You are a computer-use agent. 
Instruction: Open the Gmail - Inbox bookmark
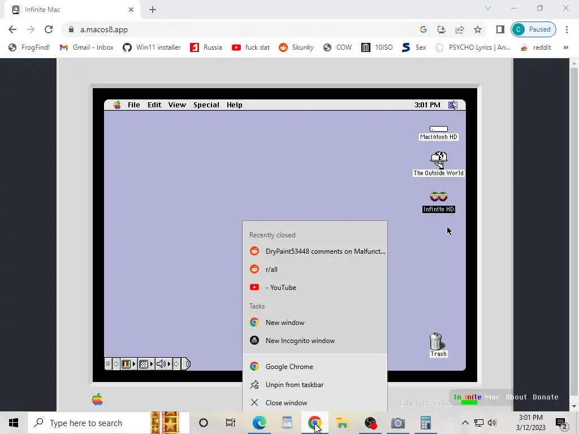click(87, 47)
